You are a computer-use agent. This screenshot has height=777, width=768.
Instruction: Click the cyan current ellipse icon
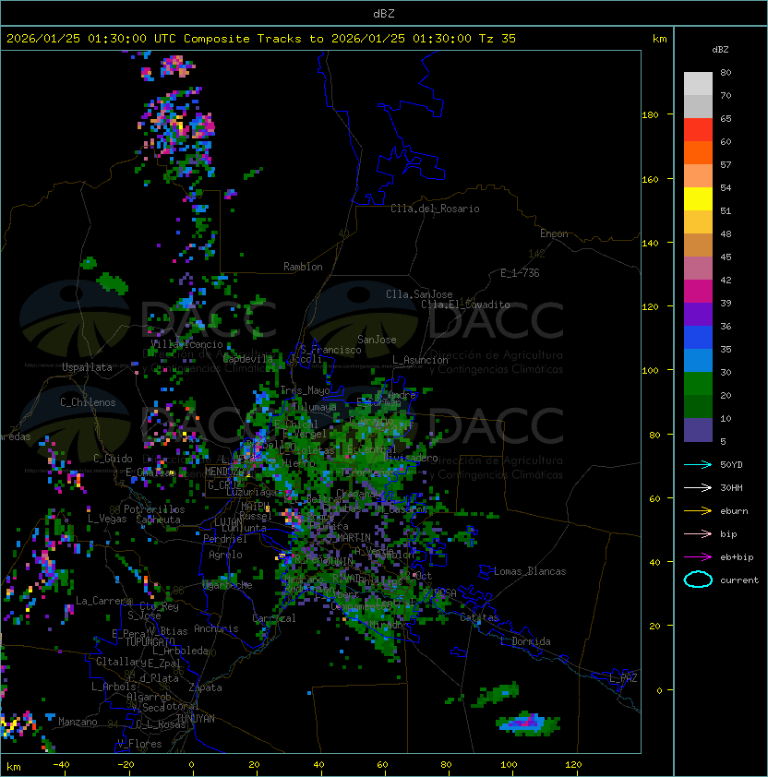698,580
